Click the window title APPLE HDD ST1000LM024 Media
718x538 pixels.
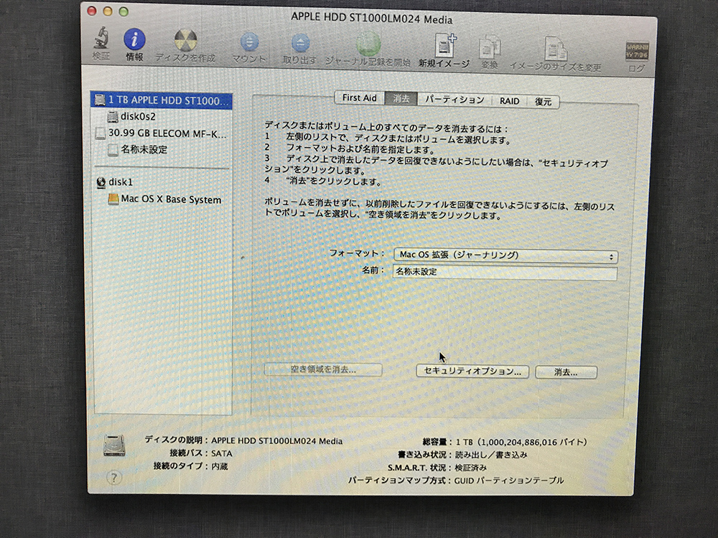[372, 19]
